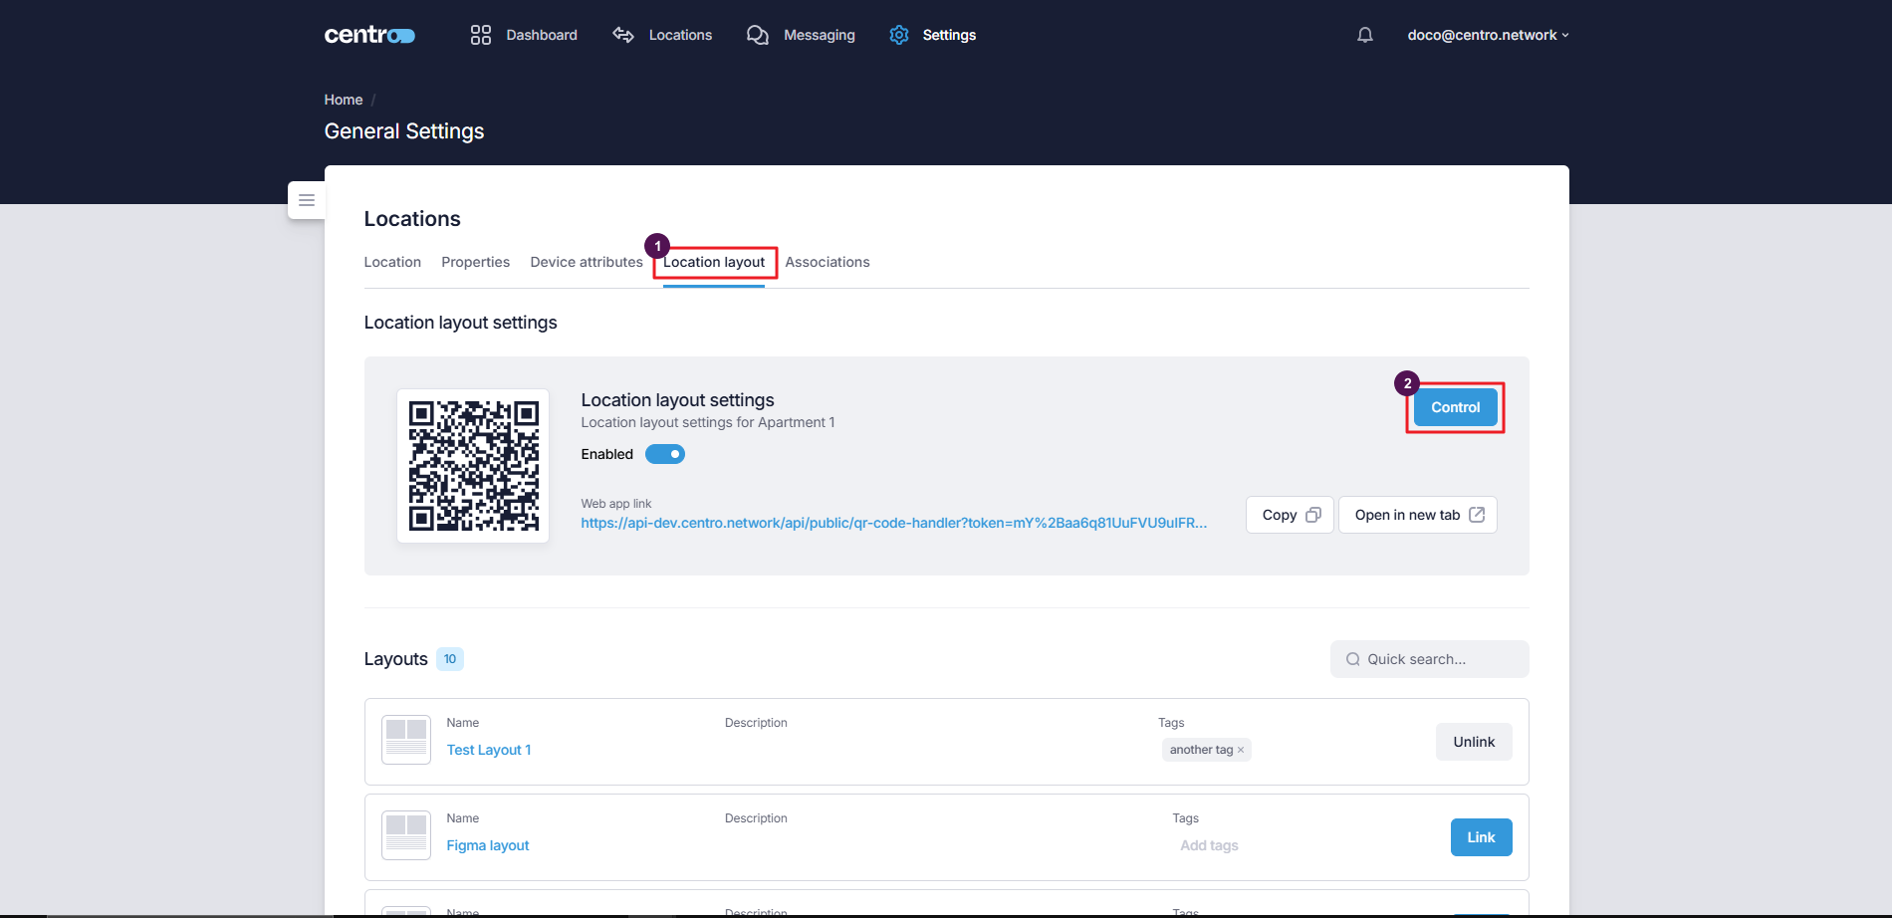Click the copy icon in Copy button
Image resolution: width=1892 pixels, height=918 pixels.
(1313, 515)
